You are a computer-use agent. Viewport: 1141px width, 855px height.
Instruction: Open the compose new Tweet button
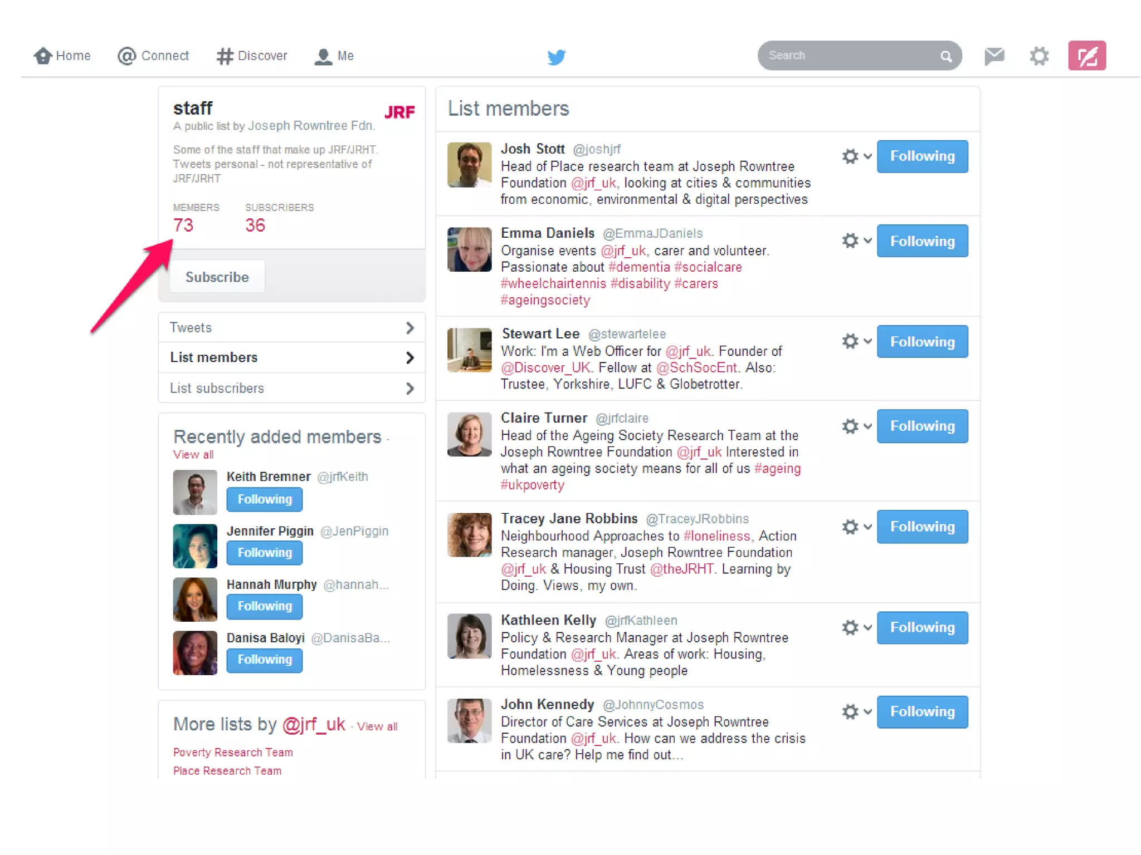(1086, 56)
